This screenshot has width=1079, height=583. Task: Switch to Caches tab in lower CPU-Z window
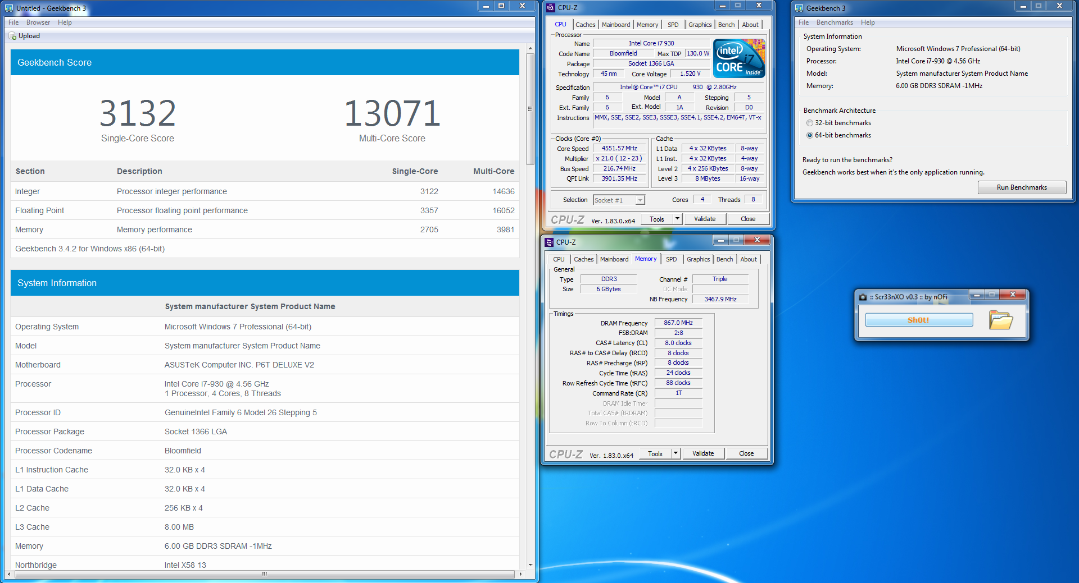583,259
